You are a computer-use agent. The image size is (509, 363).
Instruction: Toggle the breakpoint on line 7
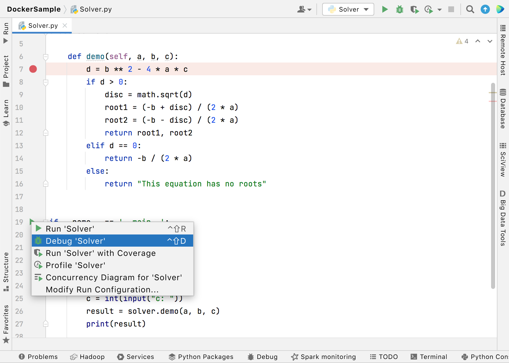tap(33, 69)
